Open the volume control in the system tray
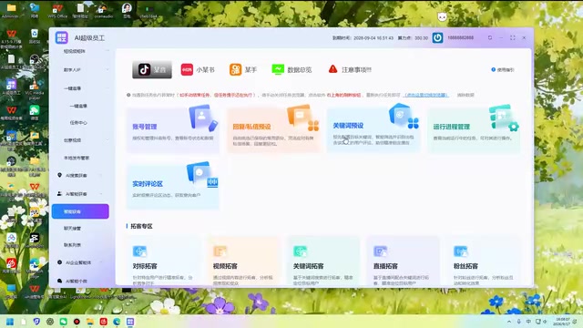583x328 pixels. click(x=546, y=322)
